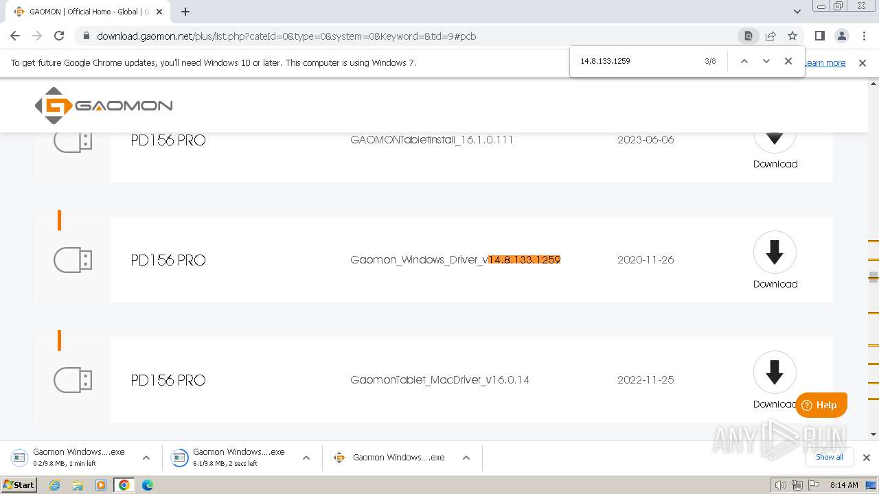Select the GaomonTablet_MacDriver_v16.0.14 filename text

tap(439, 380)
